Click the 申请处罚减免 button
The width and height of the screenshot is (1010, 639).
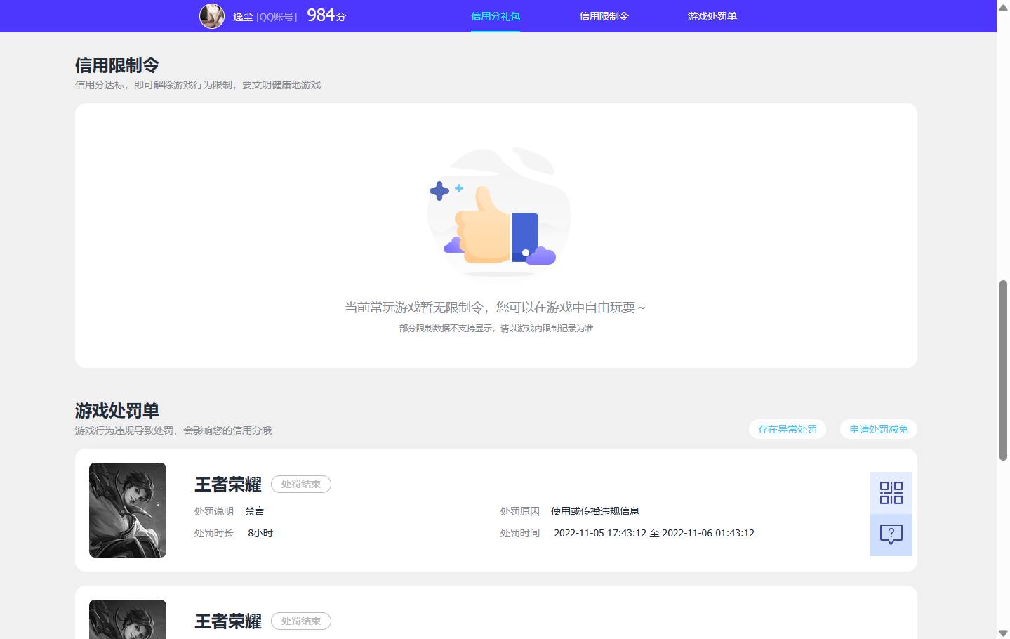point(877,428)
